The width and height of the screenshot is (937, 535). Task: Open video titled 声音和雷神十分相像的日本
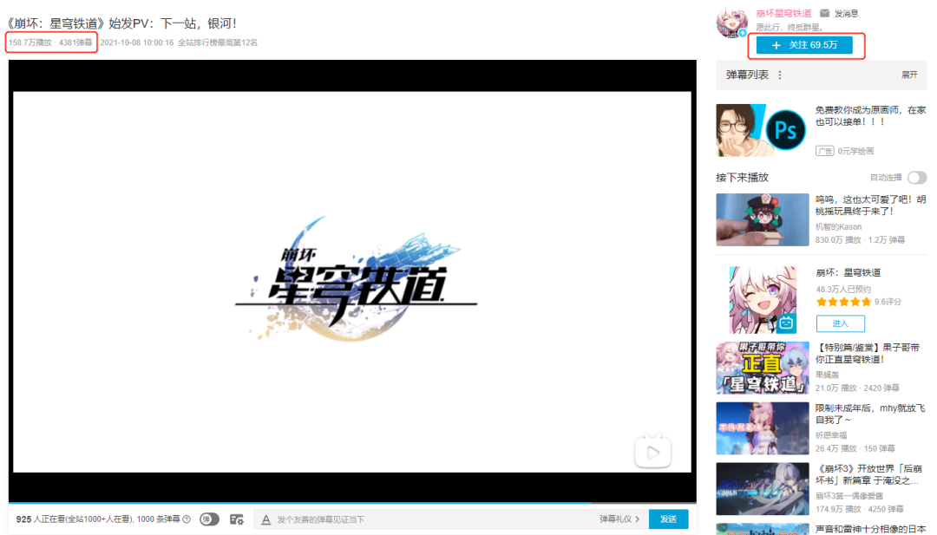(x=871, y=529)
